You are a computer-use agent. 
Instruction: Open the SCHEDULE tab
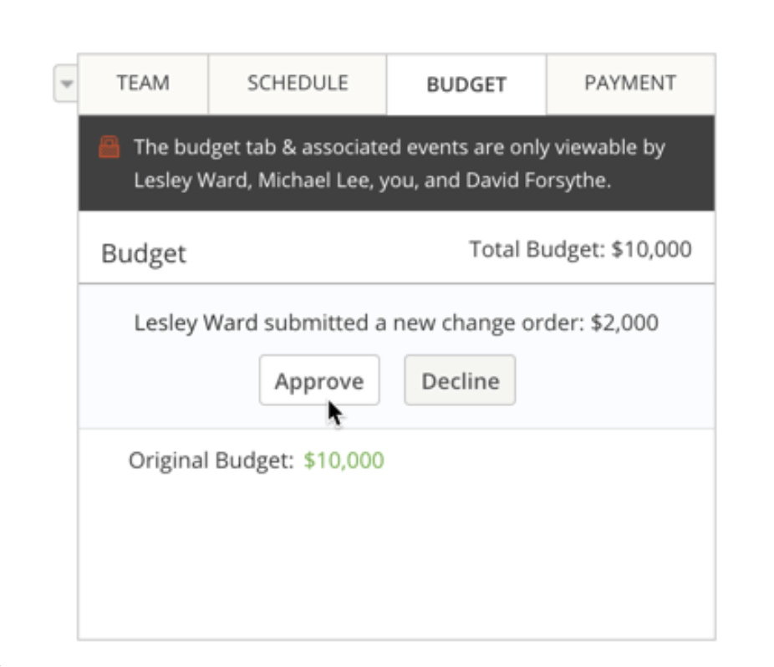point(298,84)
